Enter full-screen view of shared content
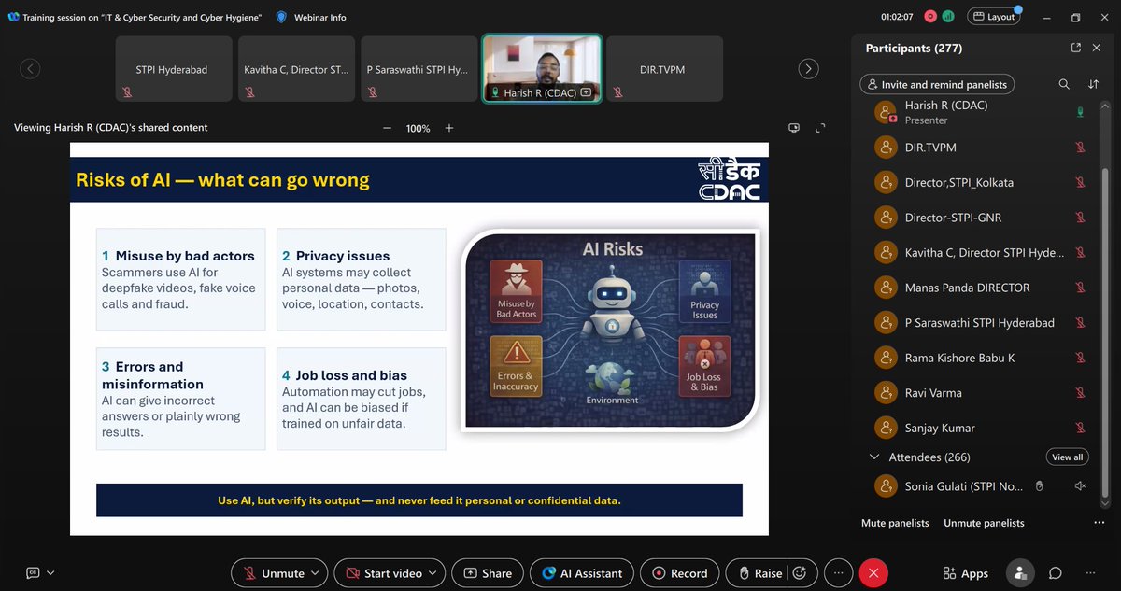The height and width of the screenshot is (591, 1121). (821, 128)
